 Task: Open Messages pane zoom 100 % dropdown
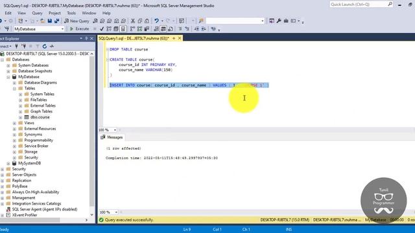[x=116, y=212]
